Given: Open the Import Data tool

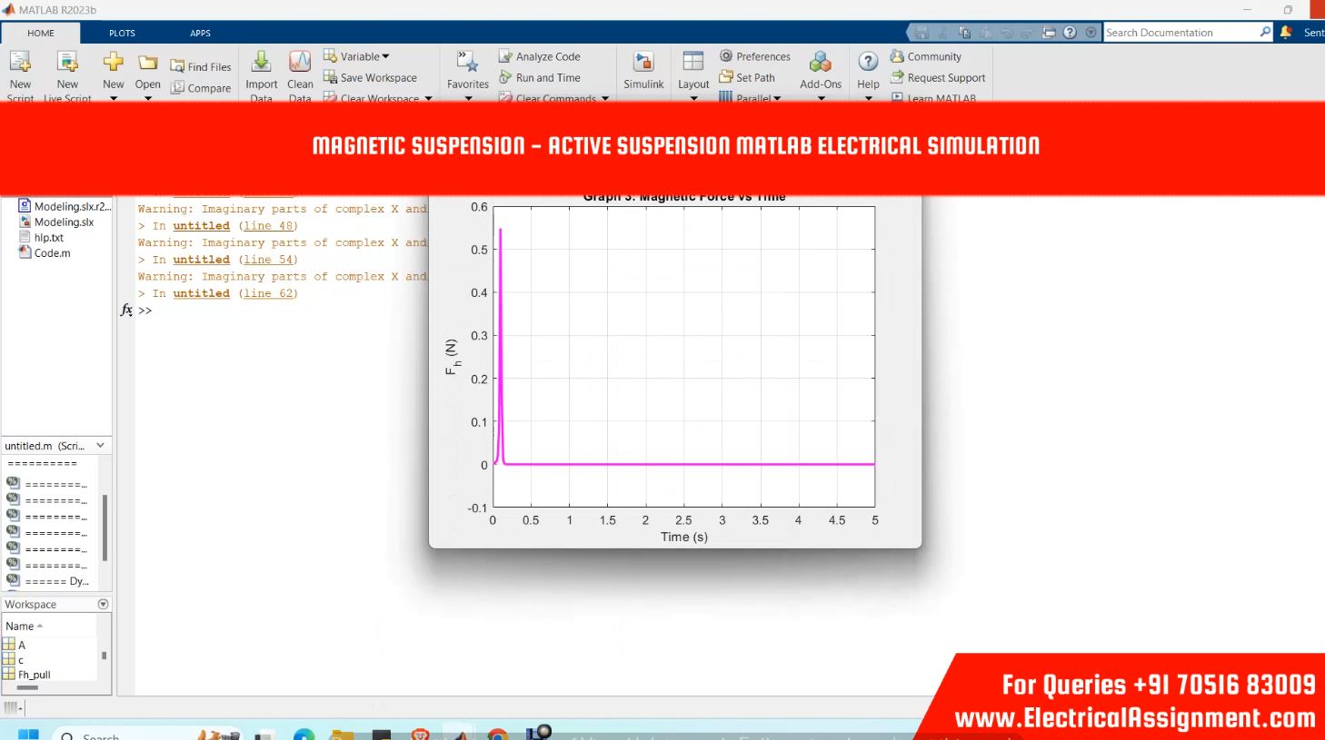Looking at the screenshot, I should [261, 63].
